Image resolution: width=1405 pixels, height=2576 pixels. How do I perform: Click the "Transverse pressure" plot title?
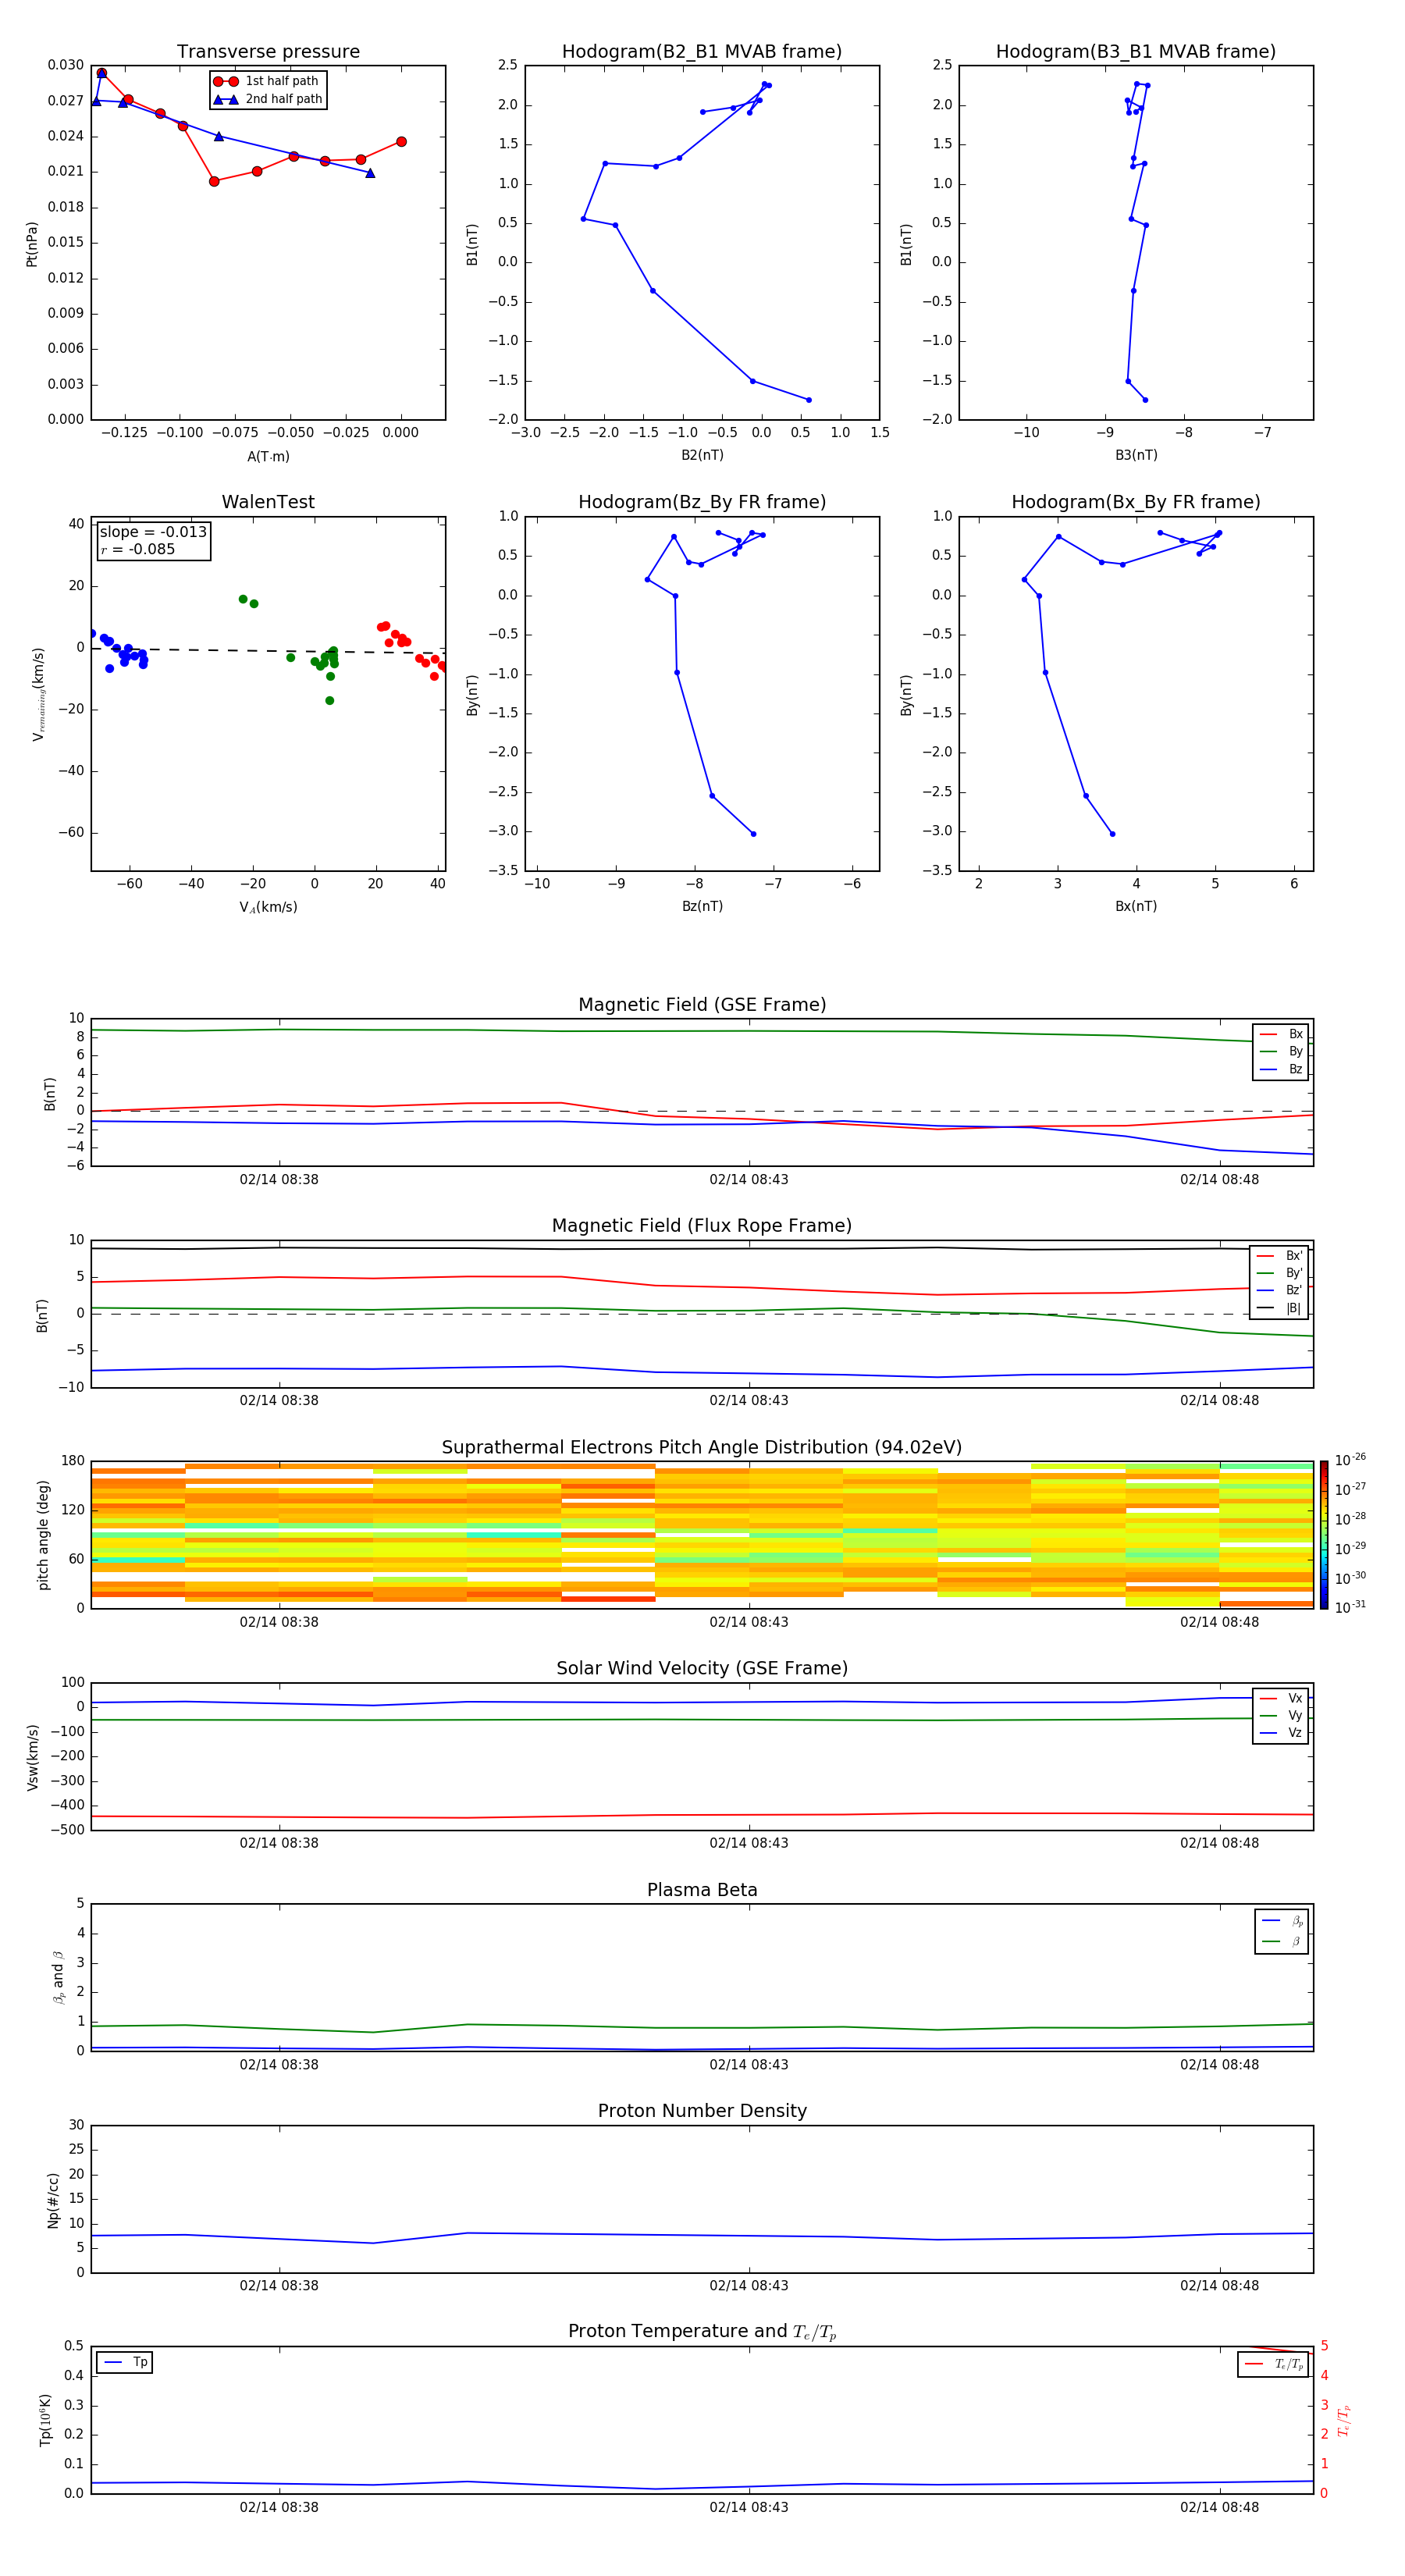point(268,52)
